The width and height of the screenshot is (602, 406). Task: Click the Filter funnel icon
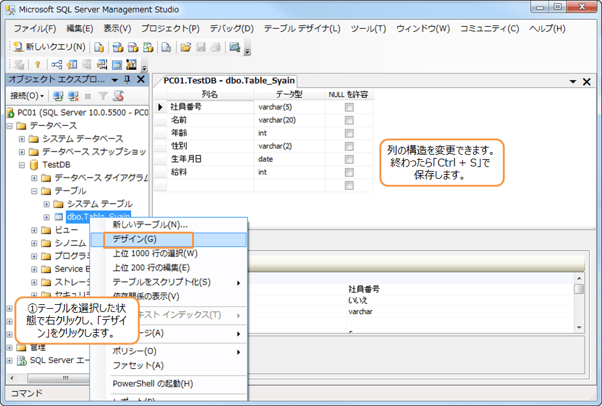coord(103,96)
